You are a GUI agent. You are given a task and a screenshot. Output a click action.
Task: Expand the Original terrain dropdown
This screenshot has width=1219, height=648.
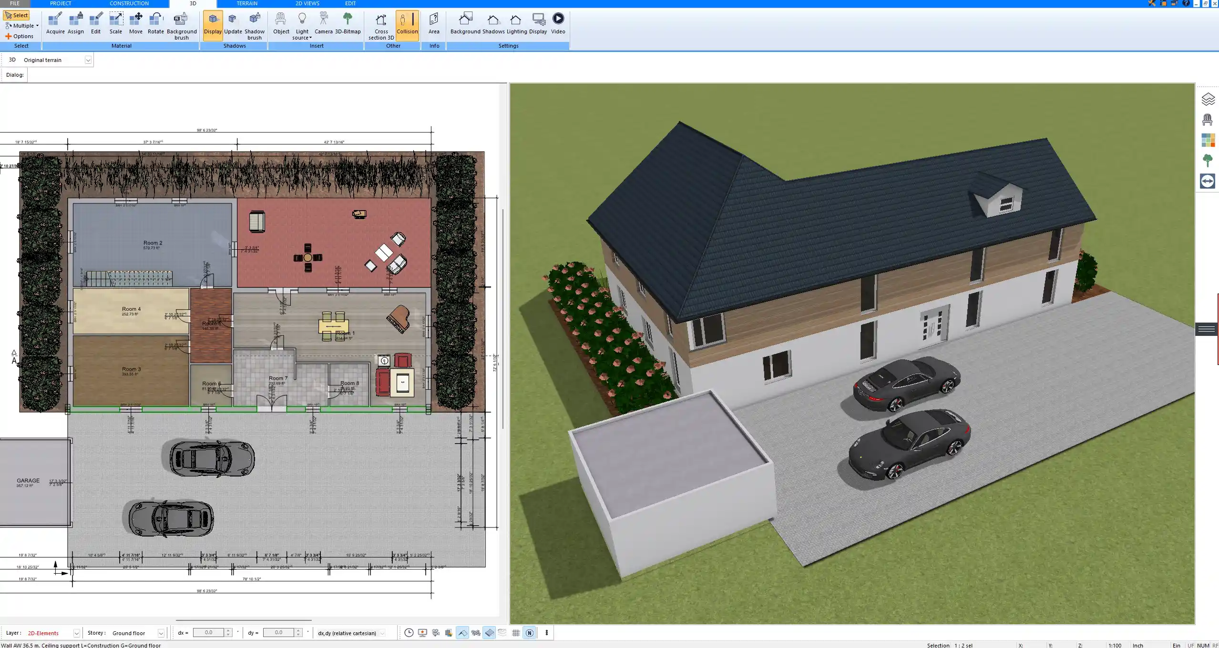[x=88, y=60]
